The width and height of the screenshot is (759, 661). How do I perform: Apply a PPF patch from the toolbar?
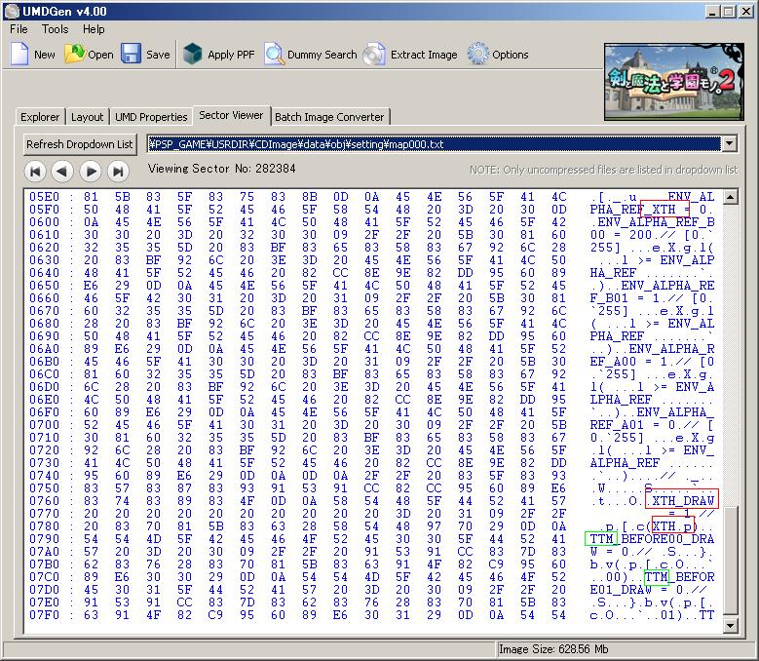tap(194, 55)
